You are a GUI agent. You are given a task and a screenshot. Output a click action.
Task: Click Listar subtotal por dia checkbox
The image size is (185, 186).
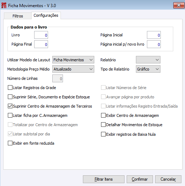click(10, 134)
